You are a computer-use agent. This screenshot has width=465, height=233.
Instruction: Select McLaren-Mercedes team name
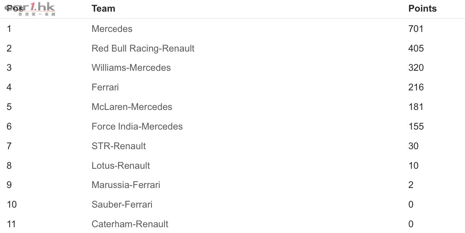[x=132, y=107]
